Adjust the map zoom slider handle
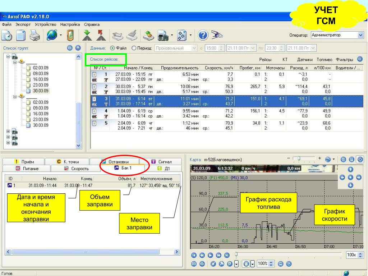Viewport: 368px width, 276px height. 299,159
